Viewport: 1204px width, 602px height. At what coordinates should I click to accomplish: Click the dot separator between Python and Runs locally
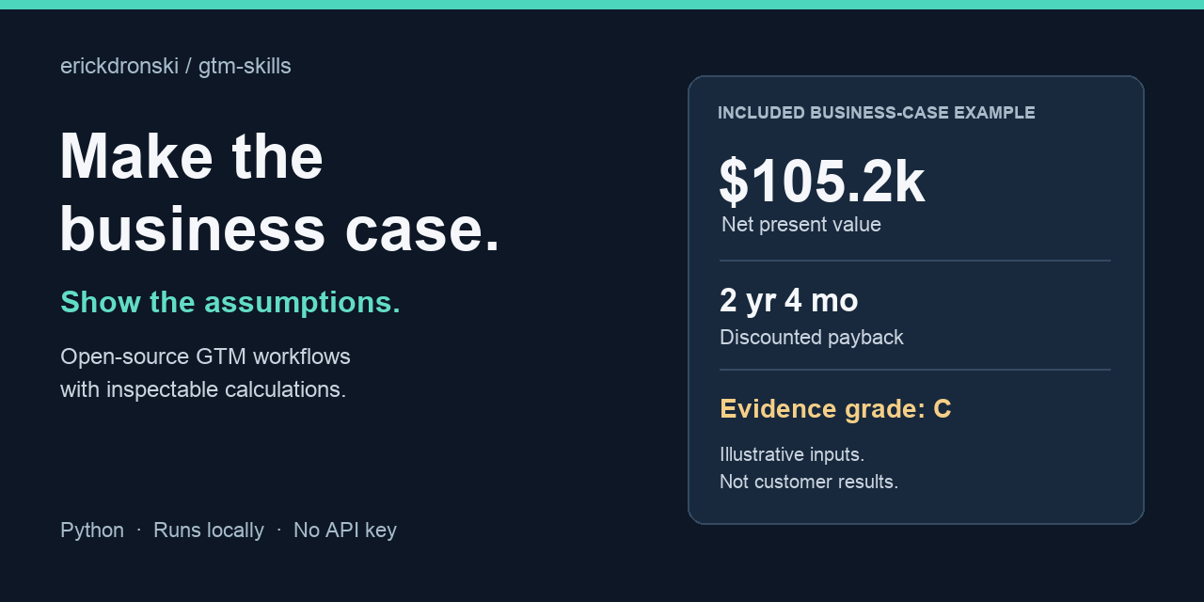[x=138, y=531]
